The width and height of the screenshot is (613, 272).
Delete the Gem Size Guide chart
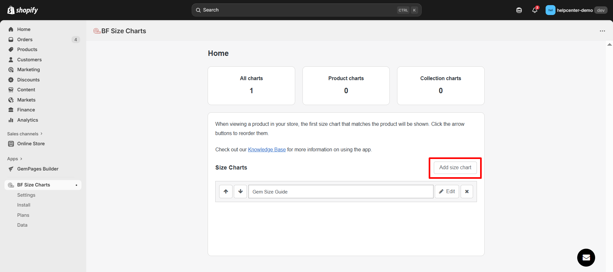(467, 192)
